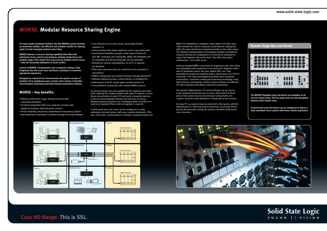Click the 'Future-proofed with ample expansion' bullet
Screen dimensions: 327x231
pos(121,50)
